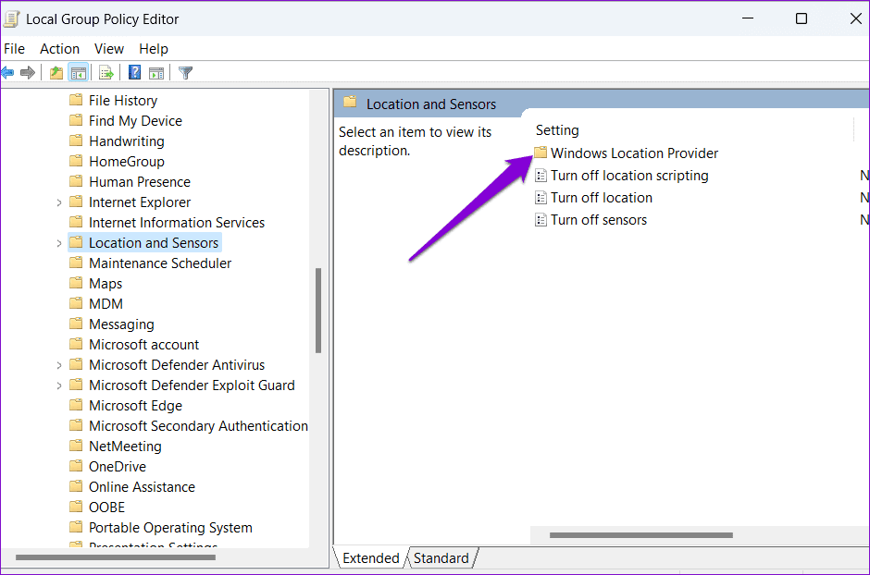This screenshot has width=870, height=575.
Task: Expand the Location and Sensors node
Action: 59,243
